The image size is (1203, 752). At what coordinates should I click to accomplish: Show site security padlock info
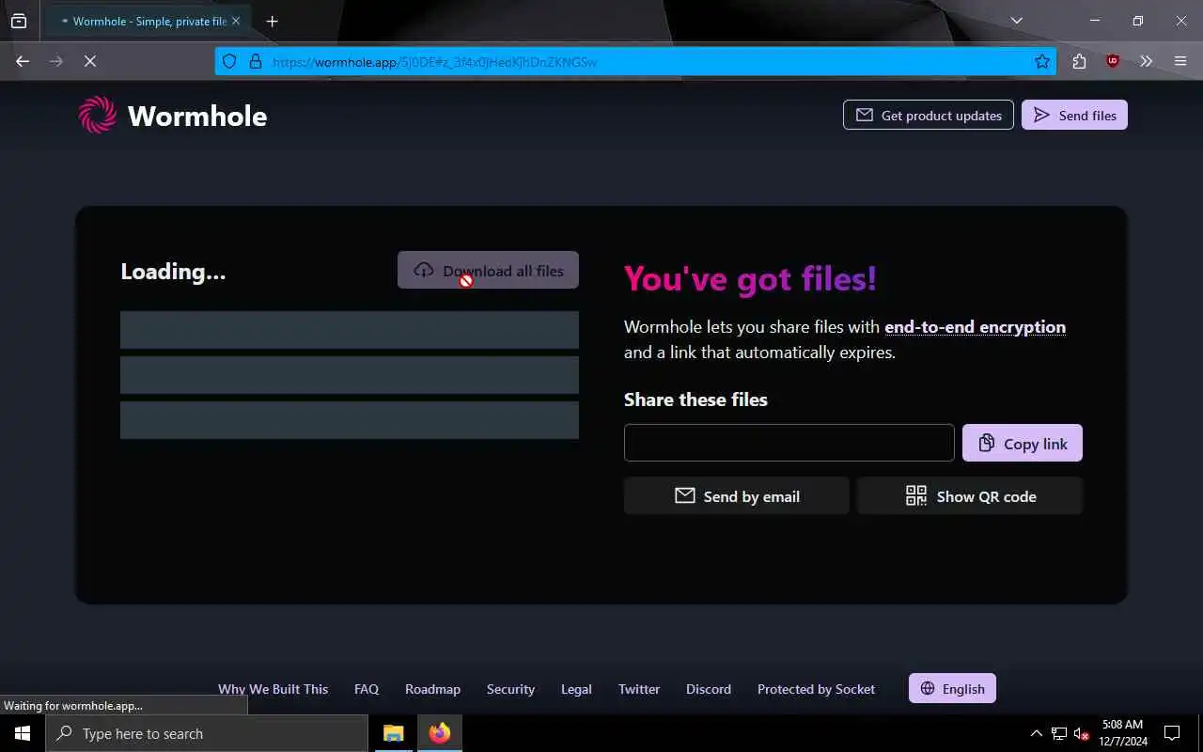coord(255,61)
